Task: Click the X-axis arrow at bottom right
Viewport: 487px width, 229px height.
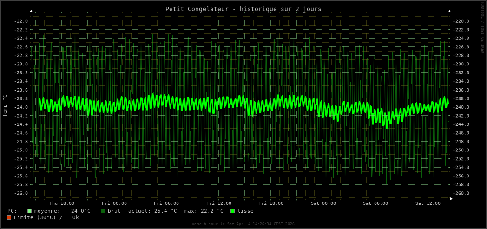Action: [451, 199]
